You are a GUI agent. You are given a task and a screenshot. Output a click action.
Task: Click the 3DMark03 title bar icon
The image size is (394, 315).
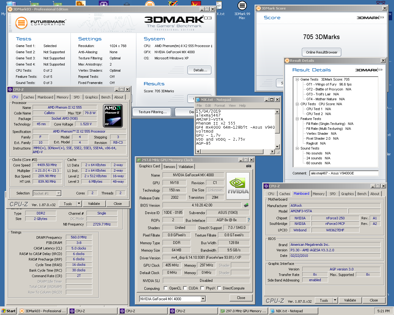pyautogui.click(x=10, y=9)
